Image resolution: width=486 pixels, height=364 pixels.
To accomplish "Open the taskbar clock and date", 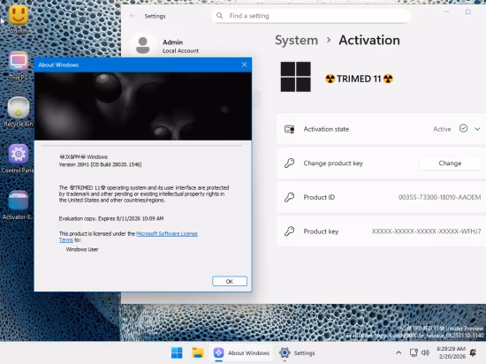I will 452,353.
